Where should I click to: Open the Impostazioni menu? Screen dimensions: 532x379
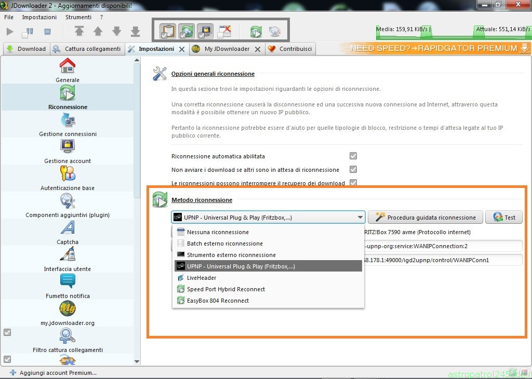(39, 17)
